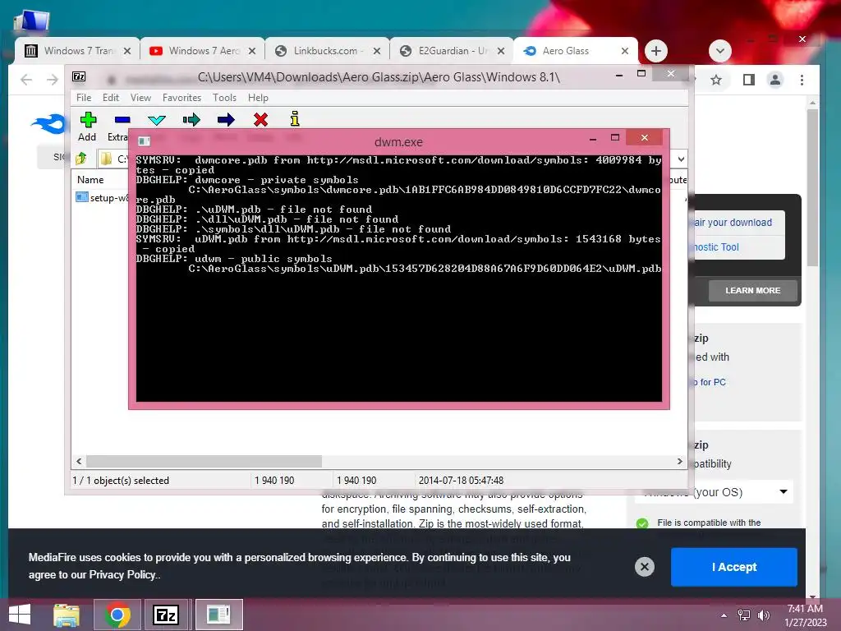Click the 7-Zip Move blue arrow icon
Viewport: 841px width, 631px height.
click(226, 119)
